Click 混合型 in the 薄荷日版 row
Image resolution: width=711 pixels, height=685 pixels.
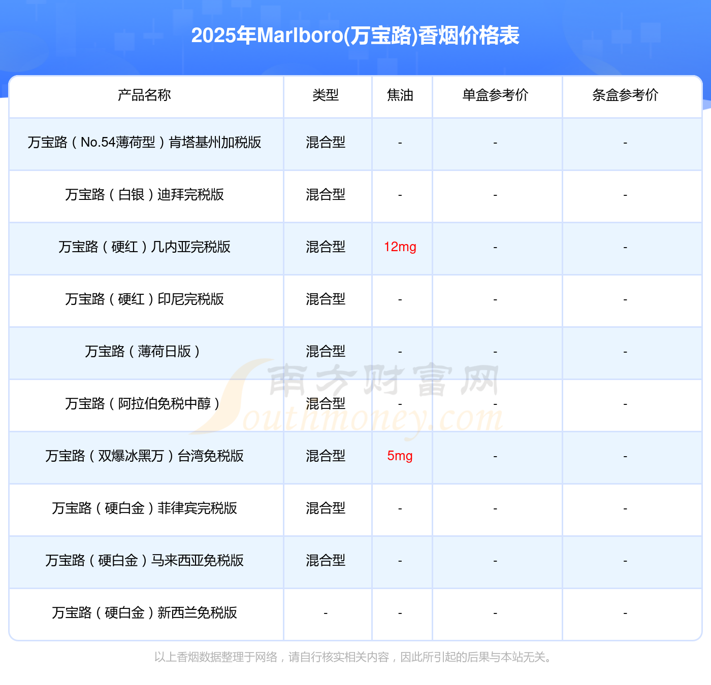326,351
